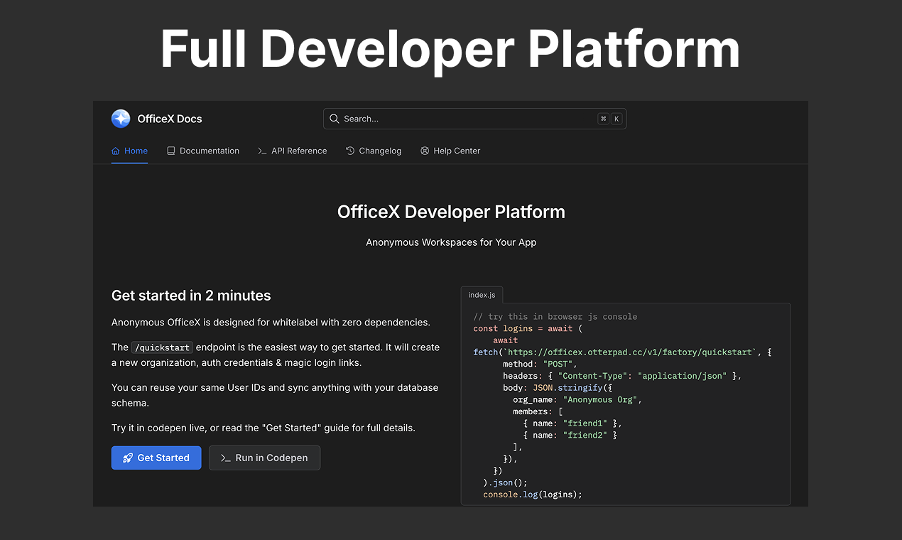Open the Documentation tab label
This screenshot has height=540, width=902.
[210, 151]
